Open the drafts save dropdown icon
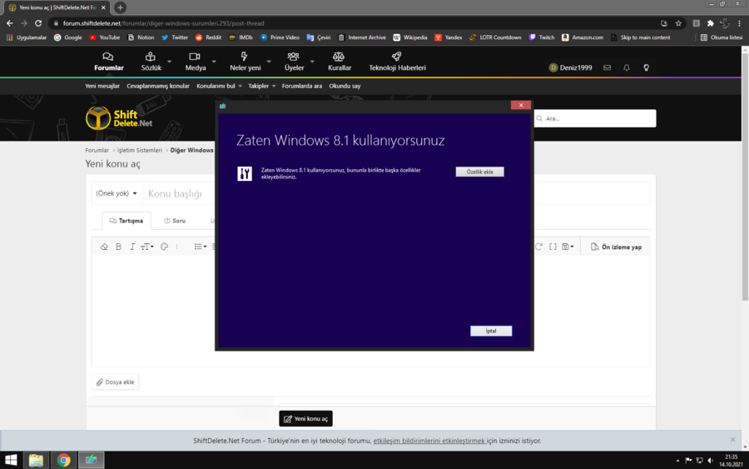This screenshot has width=749, height=469. coord(568,247)
